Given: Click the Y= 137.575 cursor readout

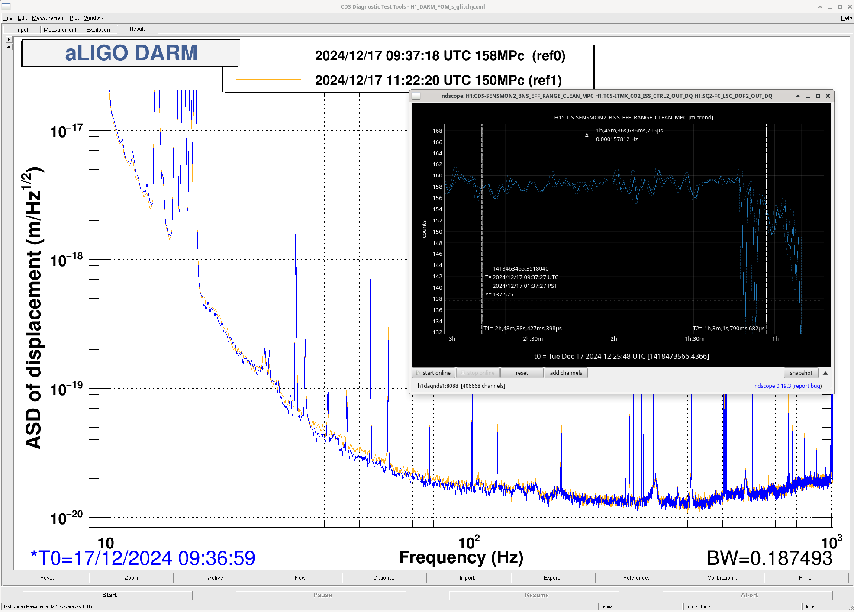Looking at the screenshot, I should point(499,295).
